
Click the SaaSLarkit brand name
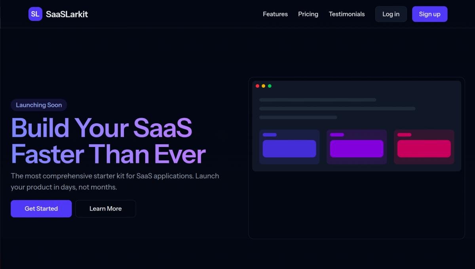tap(67, 14)
